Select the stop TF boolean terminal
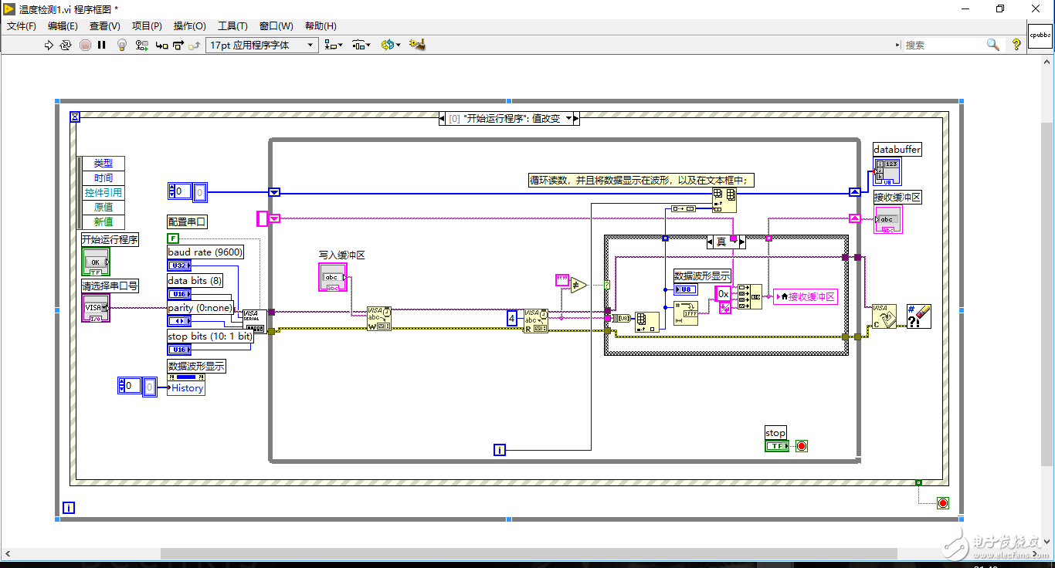The height and width of the screenshot is (568, 1055). 775,446
